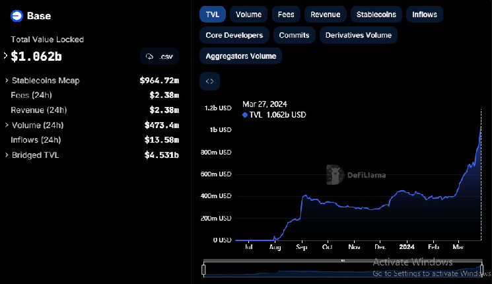Click the Inflows (24h) label
This screenshot has height=284, width=492.
pos(36,140)
